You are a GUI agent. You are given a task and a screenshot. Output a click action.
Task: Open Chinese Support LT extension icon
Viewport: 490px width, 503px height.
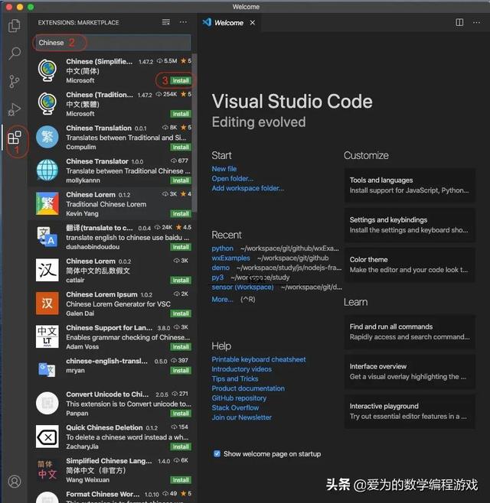pos(47,337)
